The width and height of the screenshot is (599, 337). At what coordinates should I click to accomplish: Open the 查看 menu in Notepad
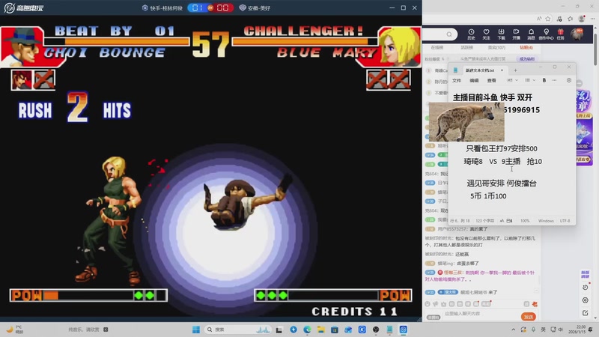[492, 81]
